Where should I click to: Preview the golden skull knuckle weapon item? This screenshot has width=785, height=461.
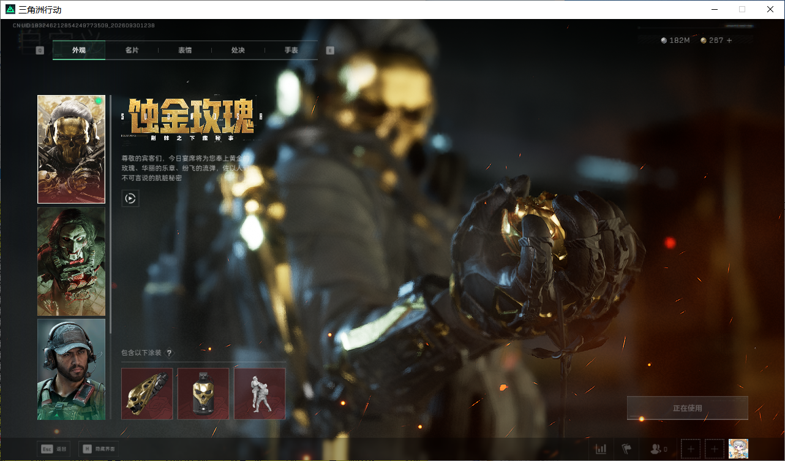click(x=147, y=394)
